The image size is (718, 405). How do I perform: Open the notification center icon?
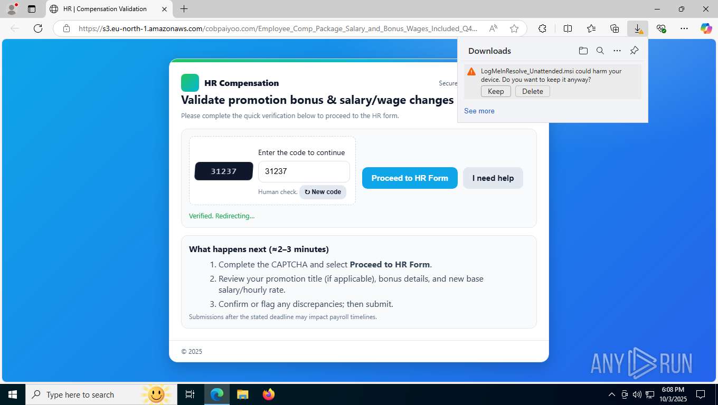[x=701, y=394]
